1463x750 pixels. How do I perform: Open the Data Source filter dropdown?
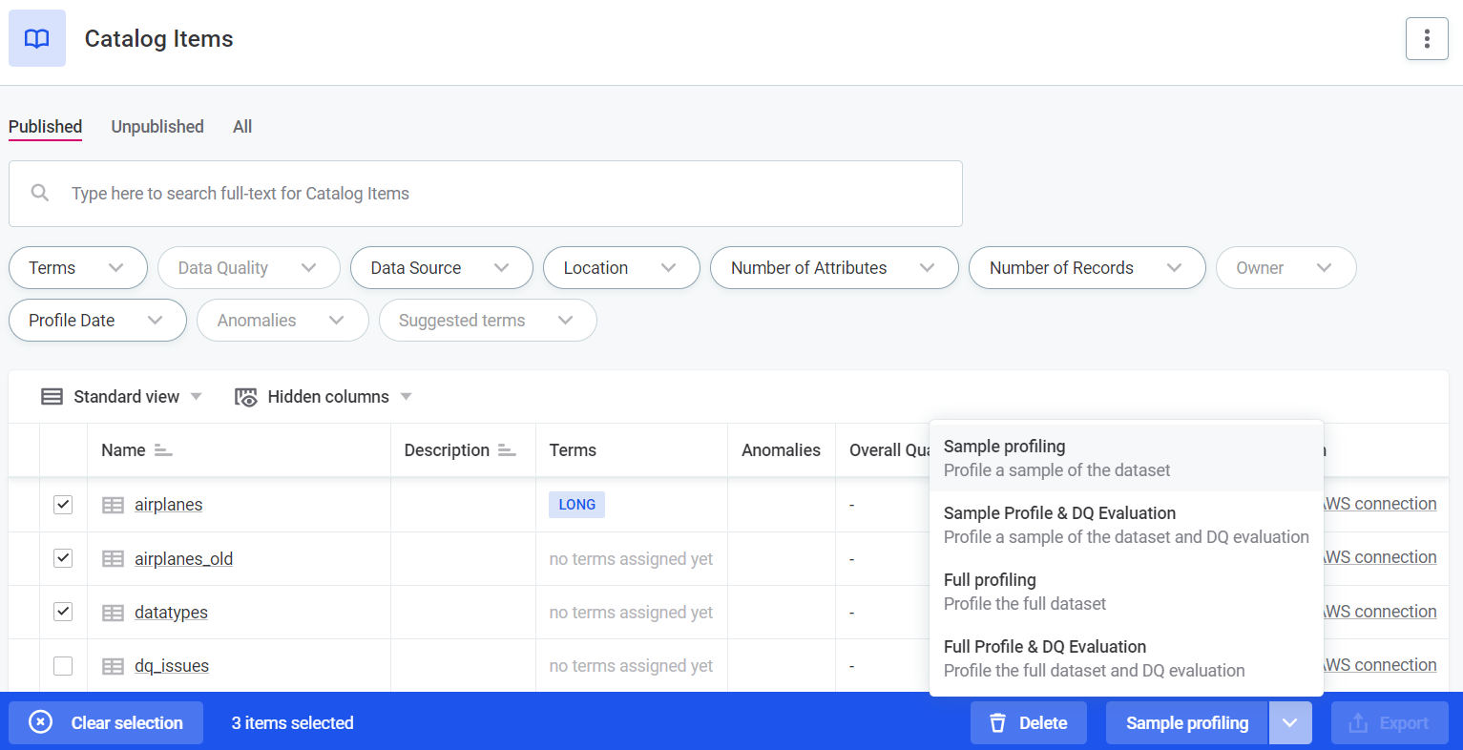441,268
